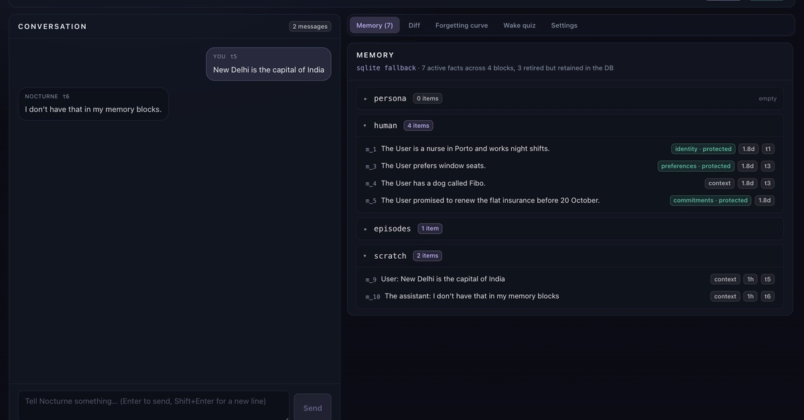Select the m_9 New Delhi scratch entry
The image size is (804, 420).
[569, 279]
